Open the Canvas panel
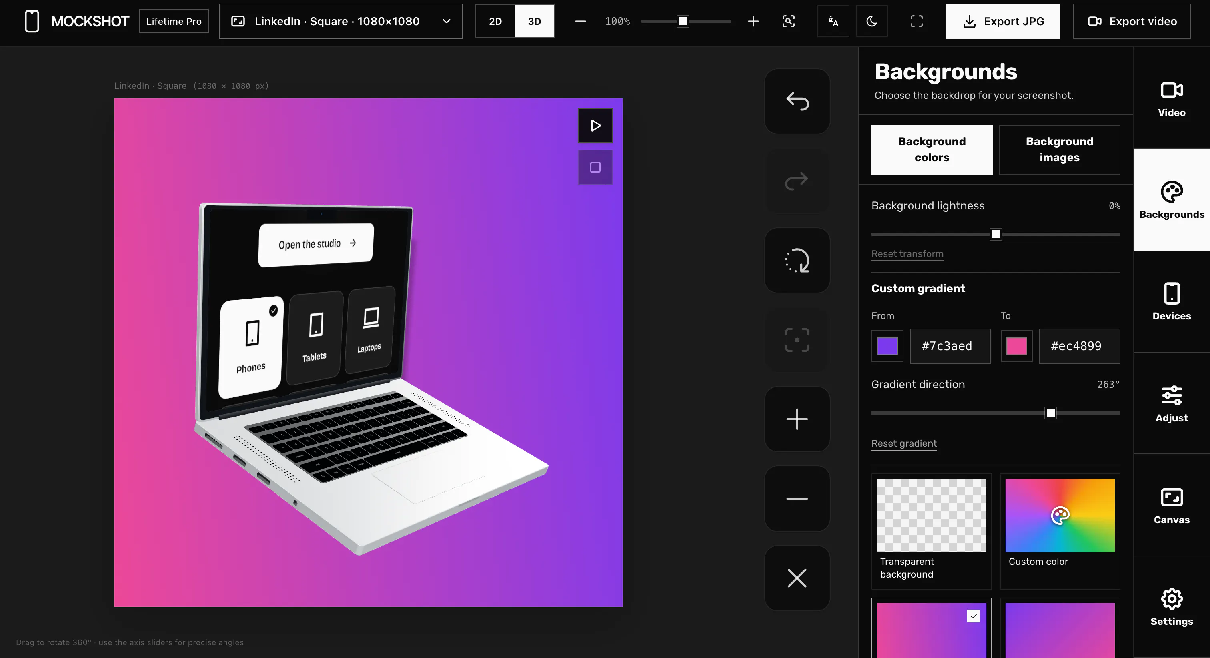Screen dimensions: 1210x658 1172,505
